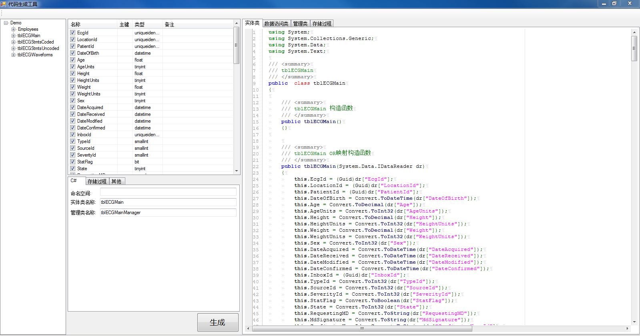Toggle the DateConfirmed checkbox

(x=72, y=128)
